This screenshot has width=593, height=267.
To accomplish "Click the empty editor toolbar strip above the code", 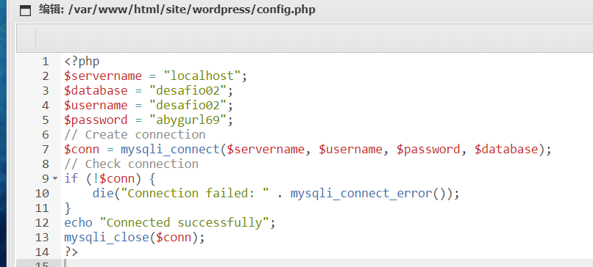I will pos(305,38).
